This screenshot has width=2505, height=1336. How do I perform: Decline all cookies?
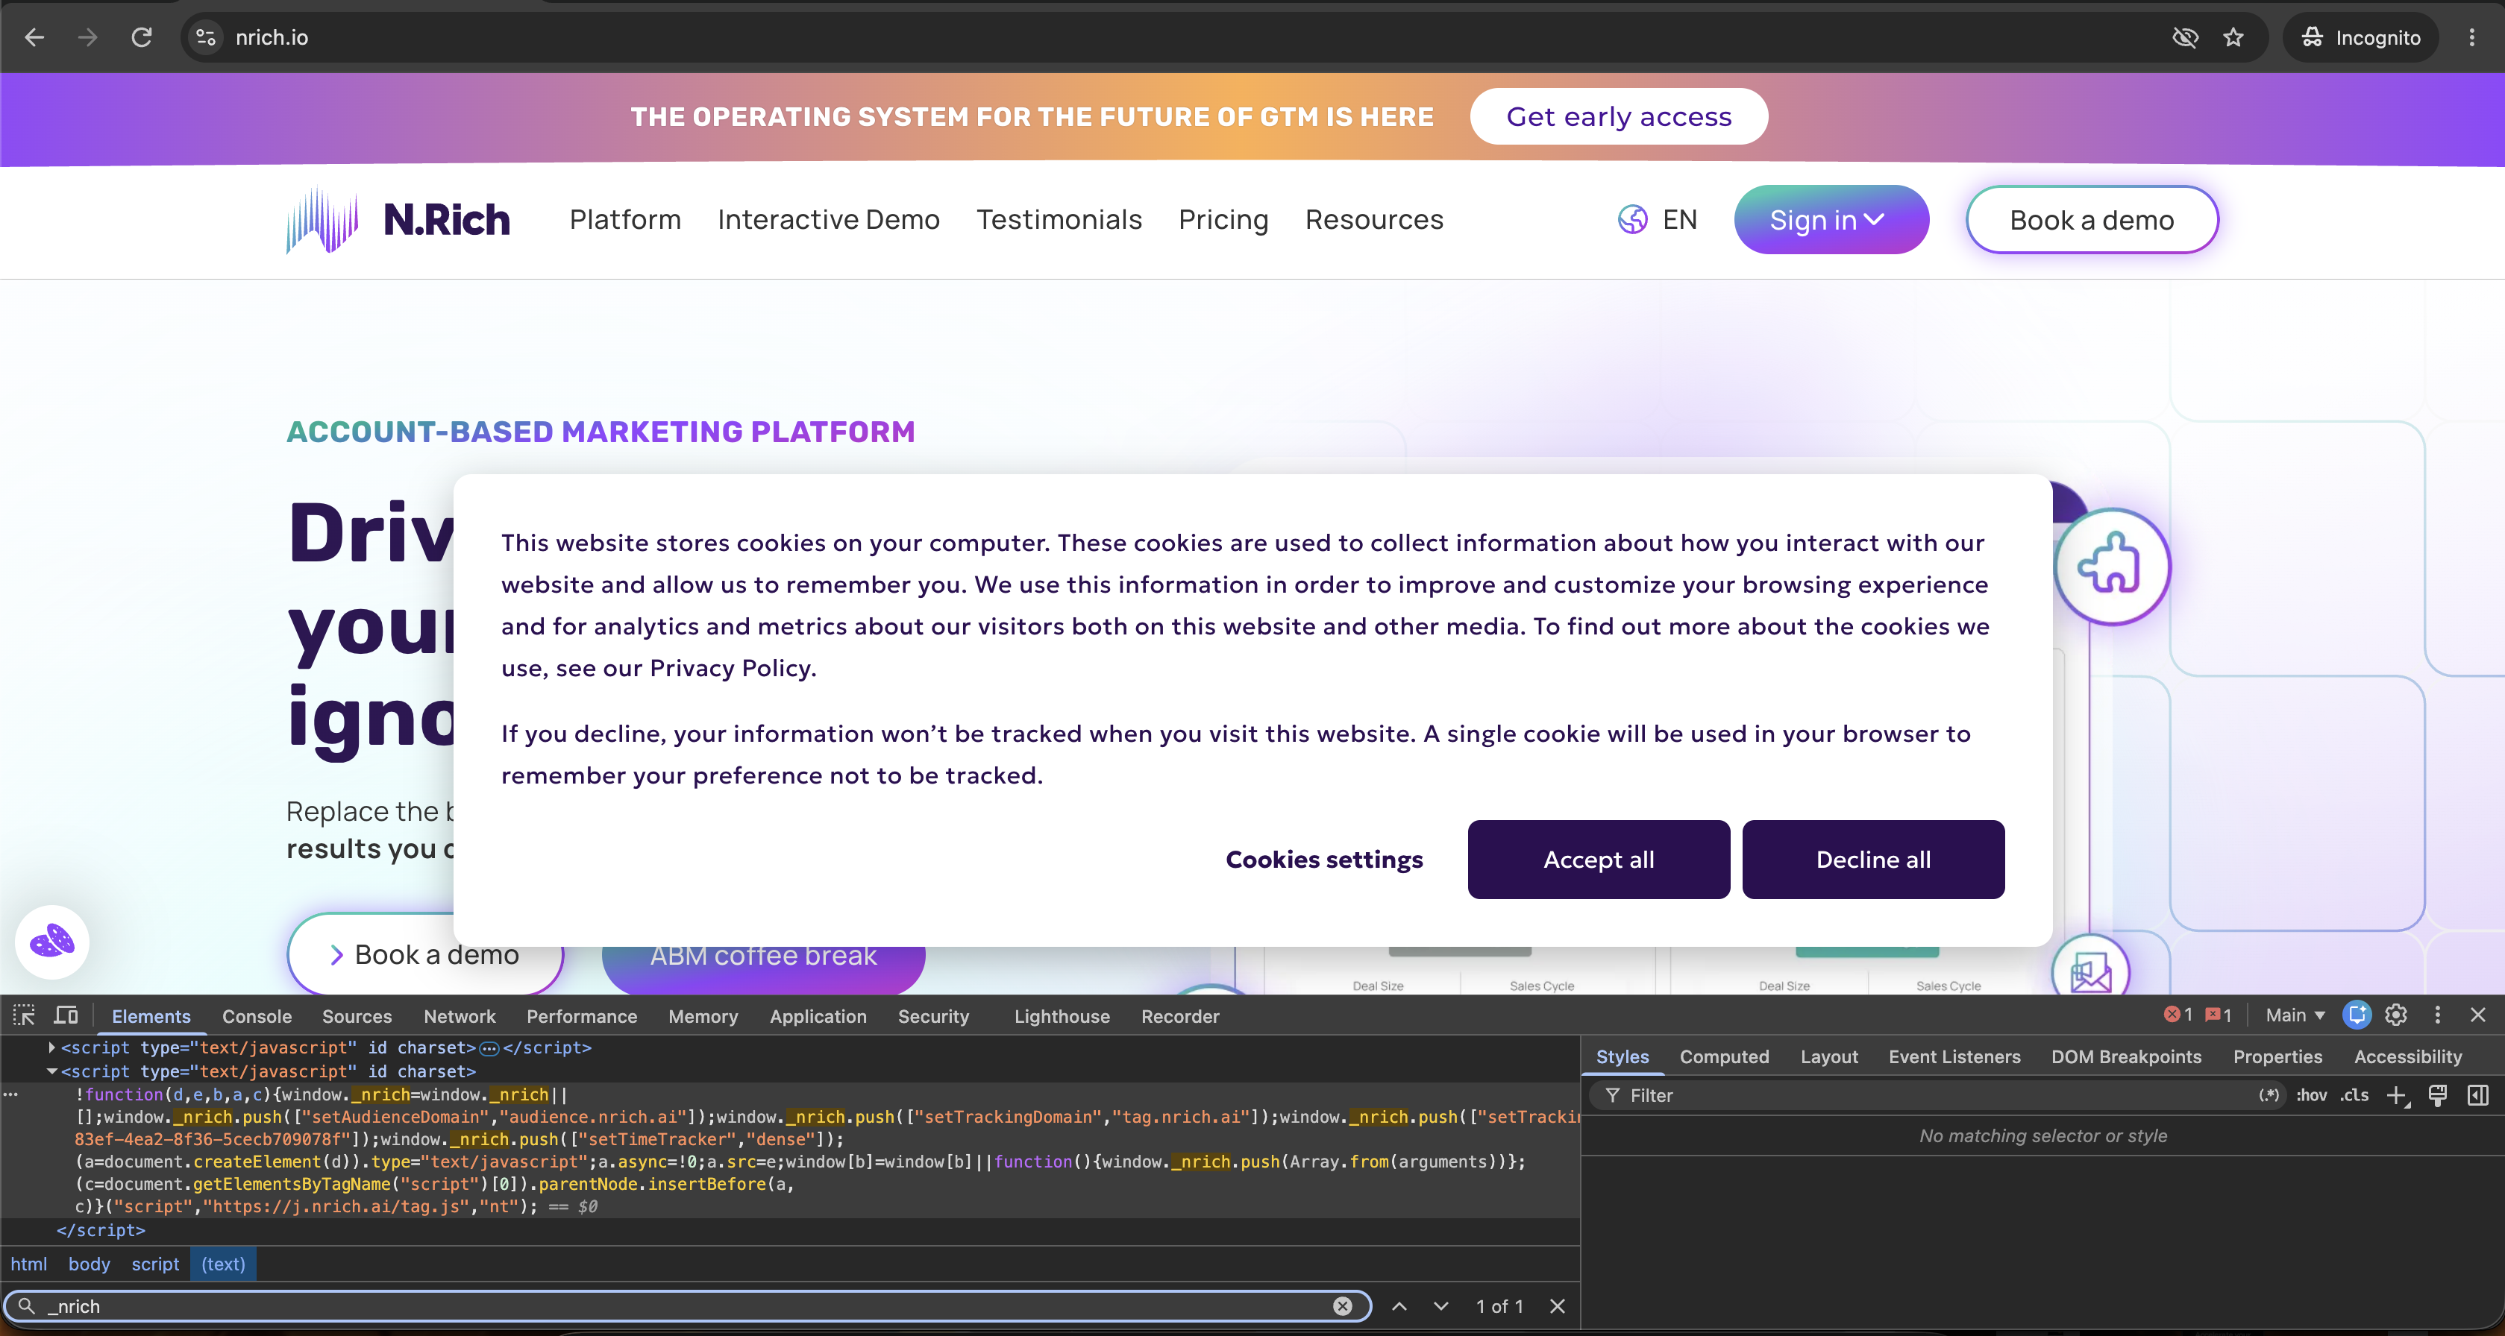(1873, 859)
